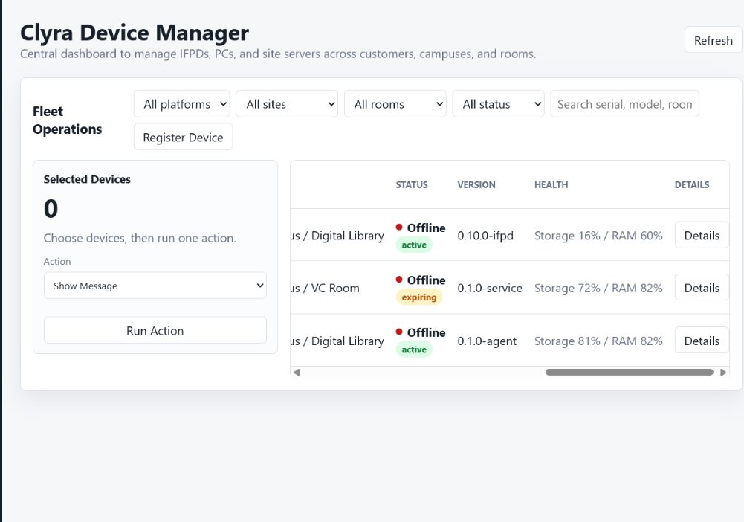
Task: Click the selected devices count 0
Action: coord(51,208)
